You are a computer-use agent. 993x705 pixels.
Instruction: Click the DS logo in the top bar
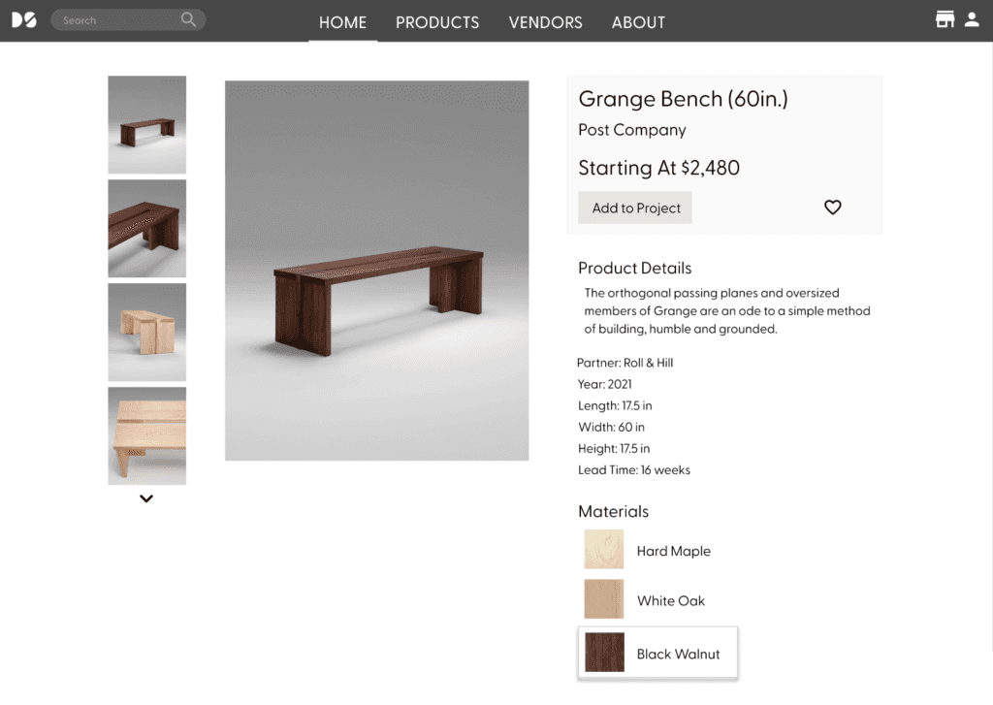tap(24, 20)
